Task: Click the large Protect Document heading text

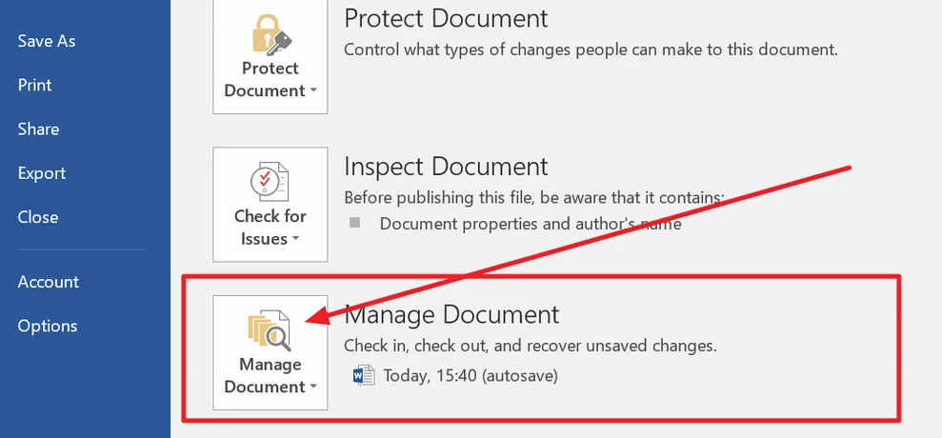Action: (x=446, y=18)
